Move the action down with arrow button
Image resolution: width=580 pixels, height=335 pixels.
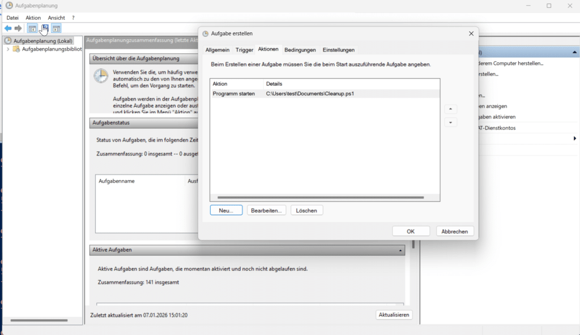(x=450, y=122)
